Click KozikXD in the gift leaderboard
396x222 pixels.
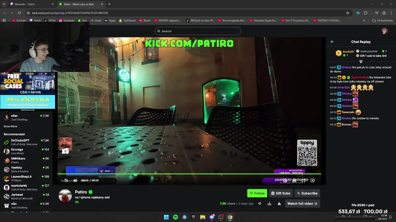[348, 51]
